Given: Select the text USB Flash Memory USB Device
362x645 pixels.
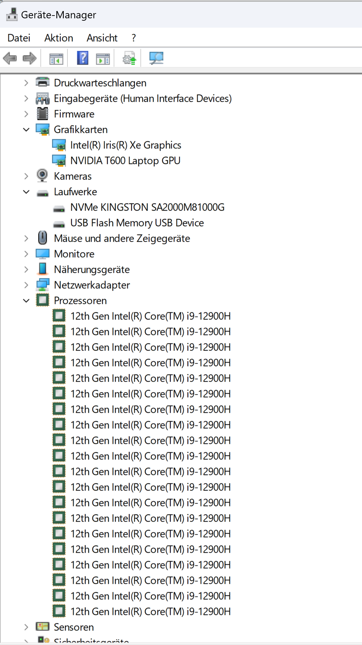Looking at the screenshot, I should point(137,223).
